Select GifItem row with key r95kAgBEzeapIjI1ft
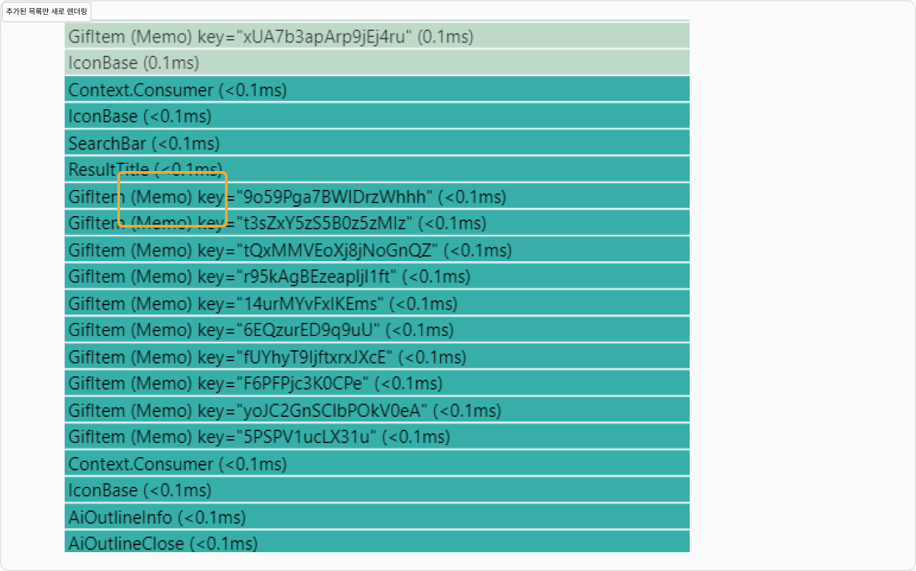Screen dimensions: 916x571 [x=377, y=276]
